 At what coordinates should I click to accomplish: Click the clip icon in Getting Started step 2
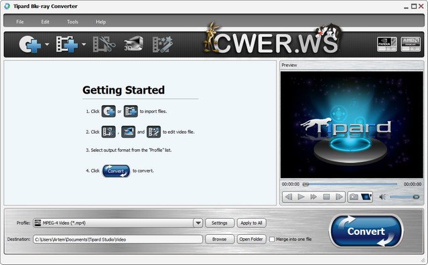(109, 132)
